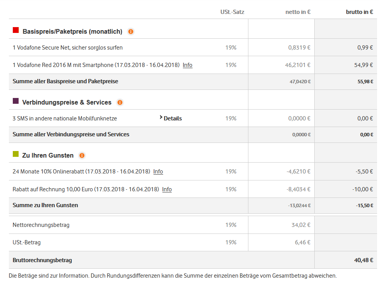Click the chevron arrow before Details

(x=160, y=118)
